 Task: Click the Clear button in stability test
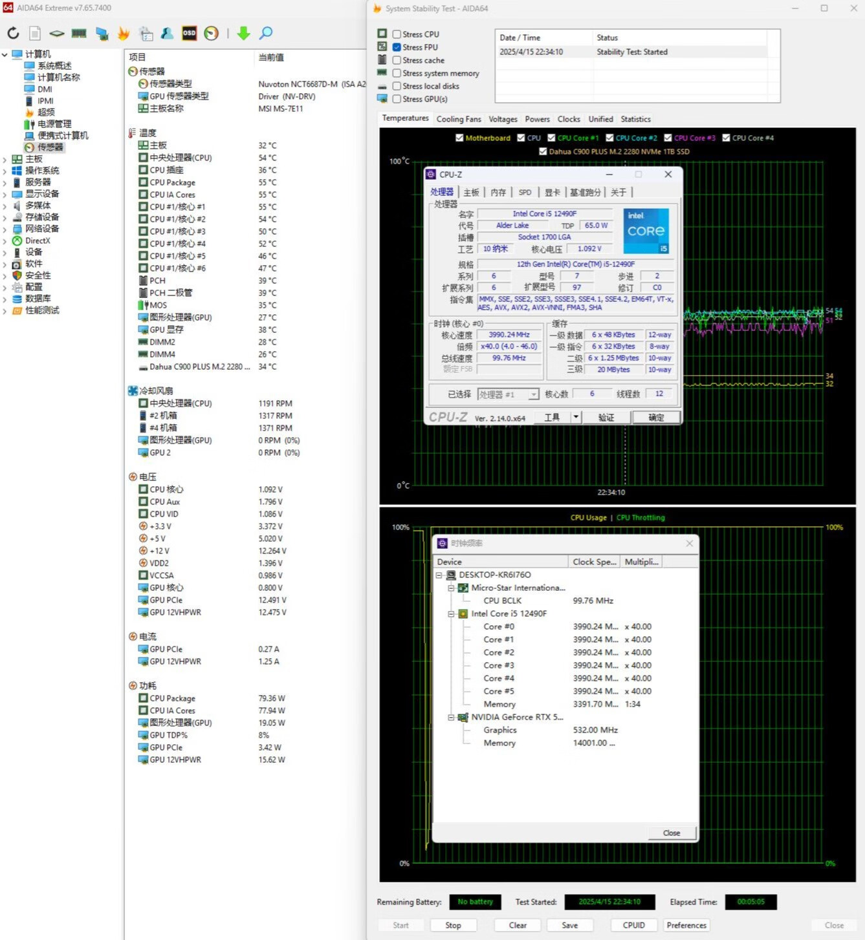[x=518, y=925]
